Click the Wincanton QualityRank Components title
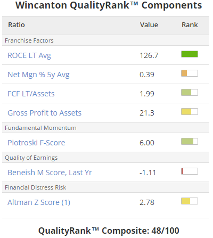The width and height of the screenshot is (213, 238). click(x=109, y=5)
